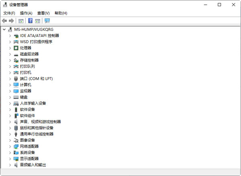The image size is (241, 176).
Task: Click the 软件组件 icon
Action: tap(16, 116)
